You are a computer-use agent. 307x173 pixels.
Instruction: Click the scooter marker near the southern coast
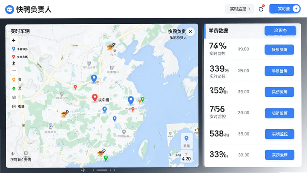(101, 153)
